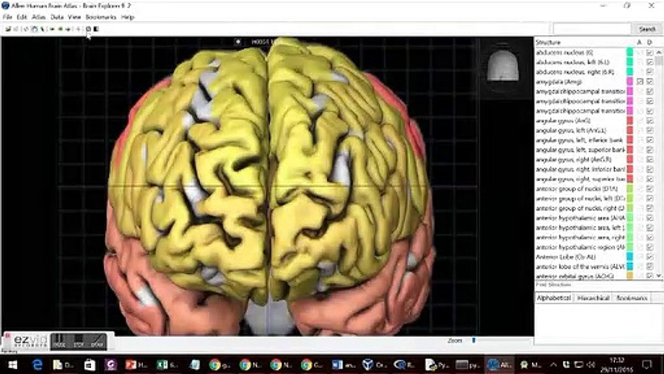This screenshot has height=374, width=664.
Task: Click the ezvid stop button
Action: coord(78,341)
